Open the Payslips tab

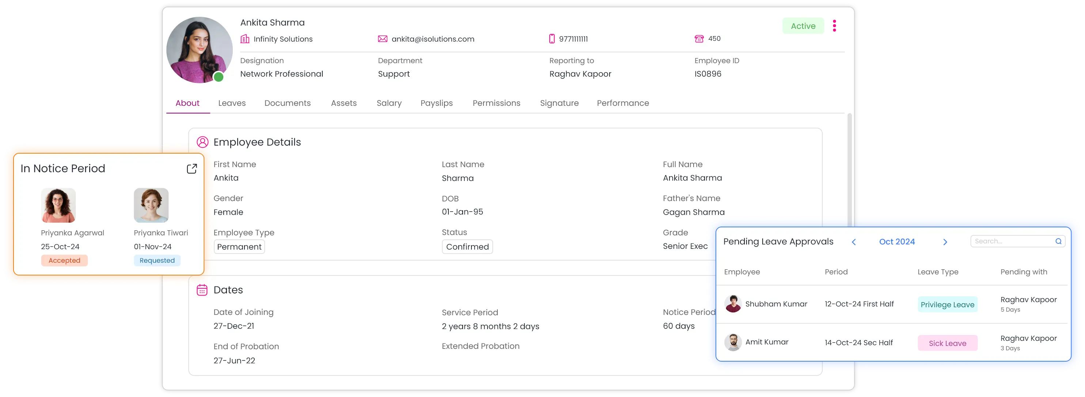(x=436, y=103)
